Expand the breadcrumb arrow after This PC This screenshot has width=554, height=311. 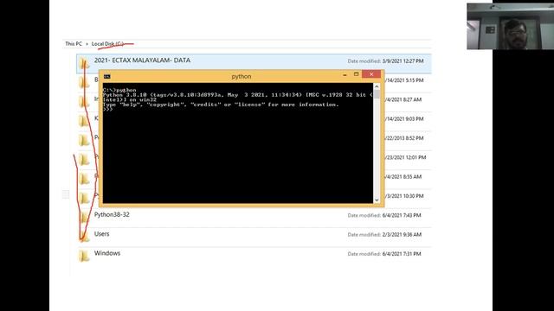[x=87, y=44]
